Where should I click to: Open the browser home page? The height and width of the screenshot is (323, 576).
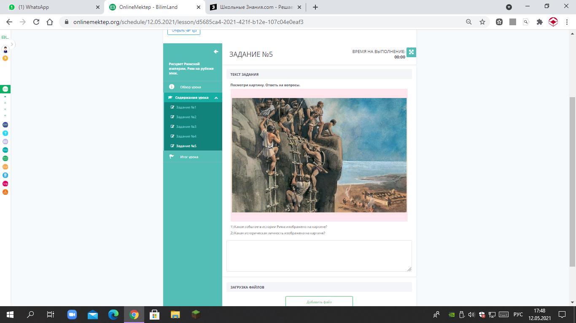pyautogui.click(x=50, y=22)
